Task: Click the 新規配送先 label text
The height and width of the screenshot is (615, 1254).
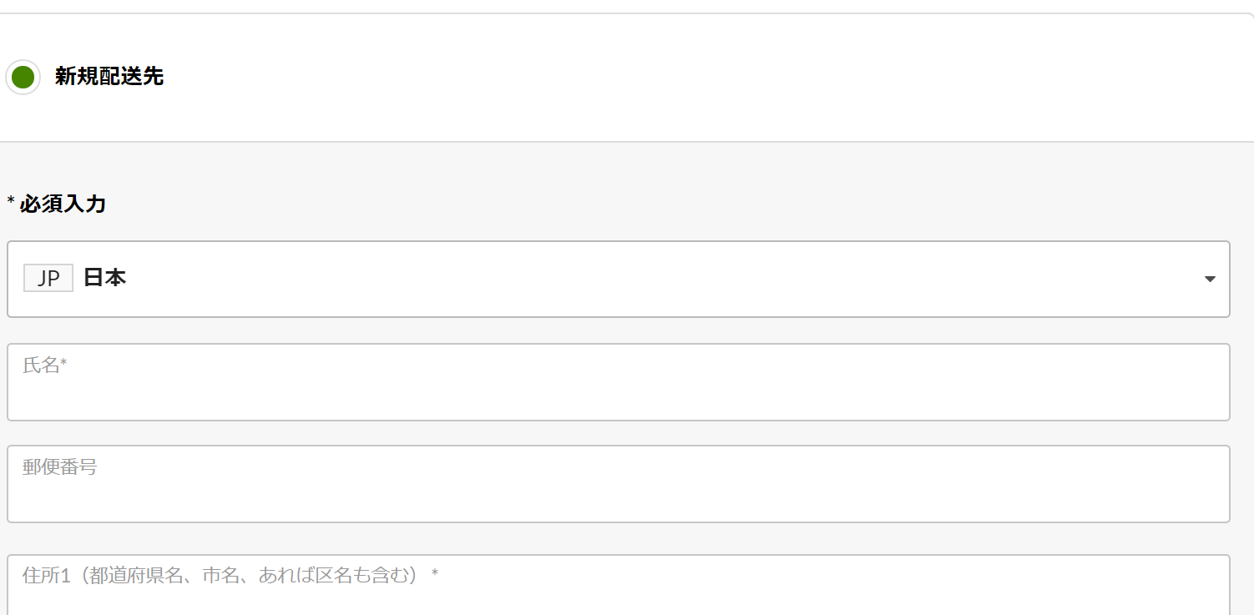Action: tap(109, 77)
